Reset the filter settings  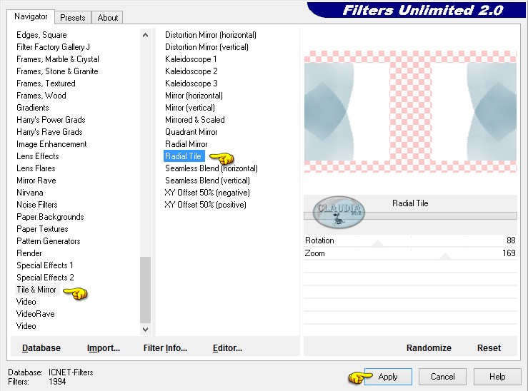pos(489,348)
